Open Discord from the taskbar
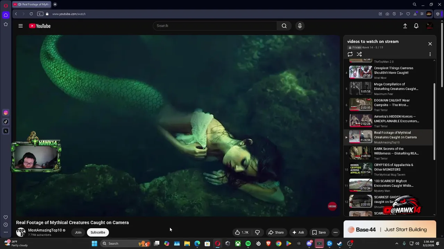Screen dimensions: 444x249 click(309, 243)
